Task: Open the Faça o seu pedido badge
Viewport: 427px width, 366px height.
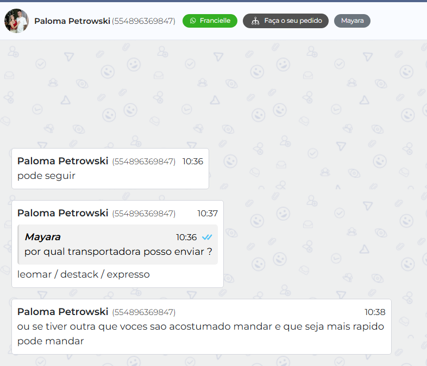Action: pos(285,21)
